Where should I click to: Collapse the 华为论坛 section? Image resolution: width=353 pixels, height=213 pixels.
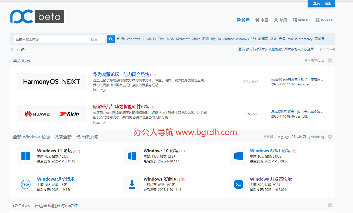tap(330, 61)
